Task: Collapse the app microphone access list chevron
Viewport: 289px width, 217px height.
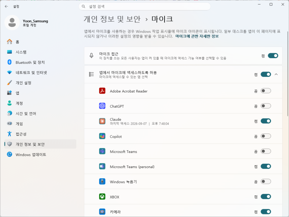Action: pos(276,74)
